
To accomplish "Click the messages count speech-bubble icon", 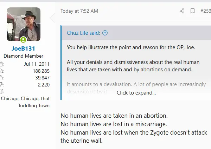I will coord(1,71).
